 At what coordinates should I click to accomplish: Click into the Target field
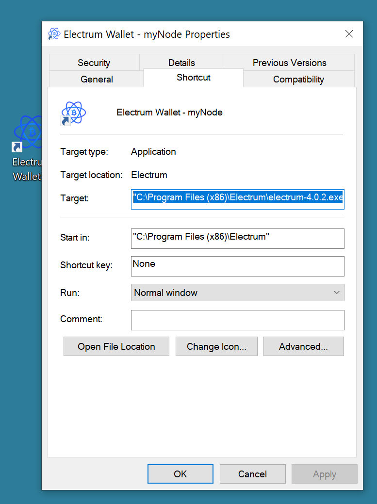coord(238,199)
